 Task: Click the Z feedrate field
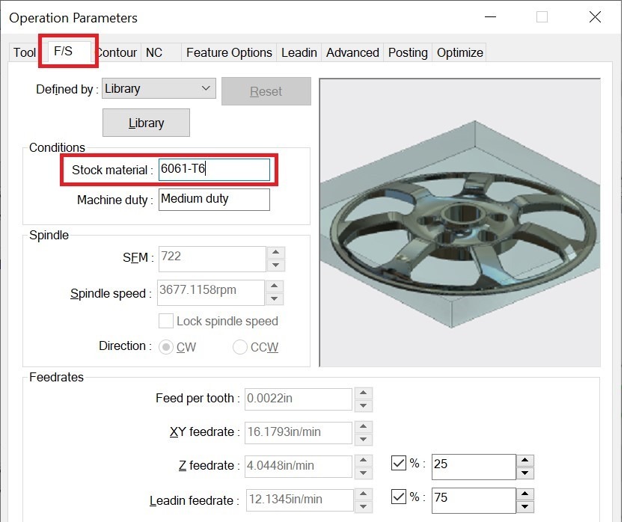(x=298, y=467)
